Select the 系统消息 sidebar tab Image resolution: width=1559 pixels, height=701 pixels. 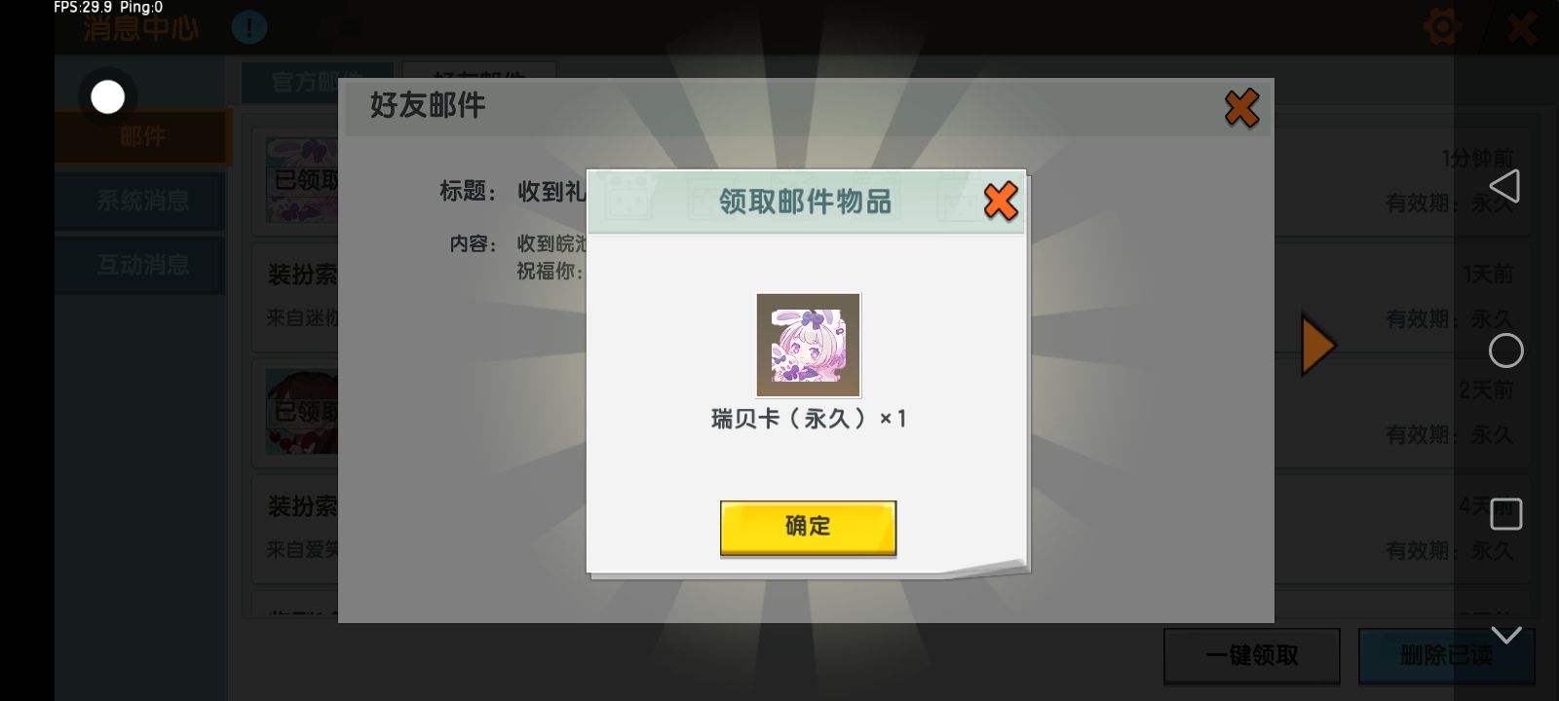[x=142, y=202]
